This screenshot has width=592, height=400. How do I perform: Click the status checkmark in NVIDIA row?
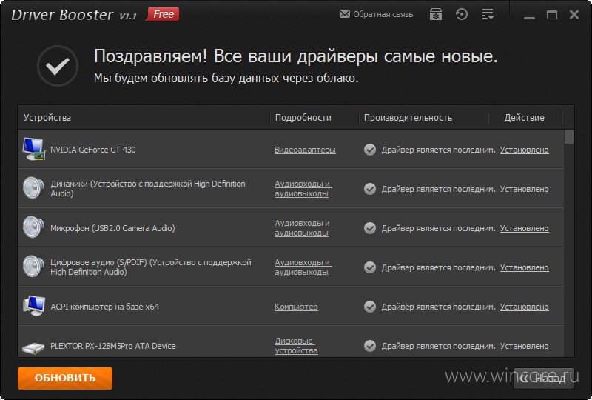[x=370, y=150]
